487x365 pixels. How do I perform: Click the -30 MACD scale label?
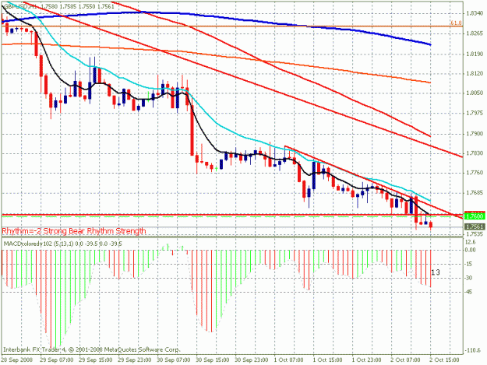tap(469, 278)
